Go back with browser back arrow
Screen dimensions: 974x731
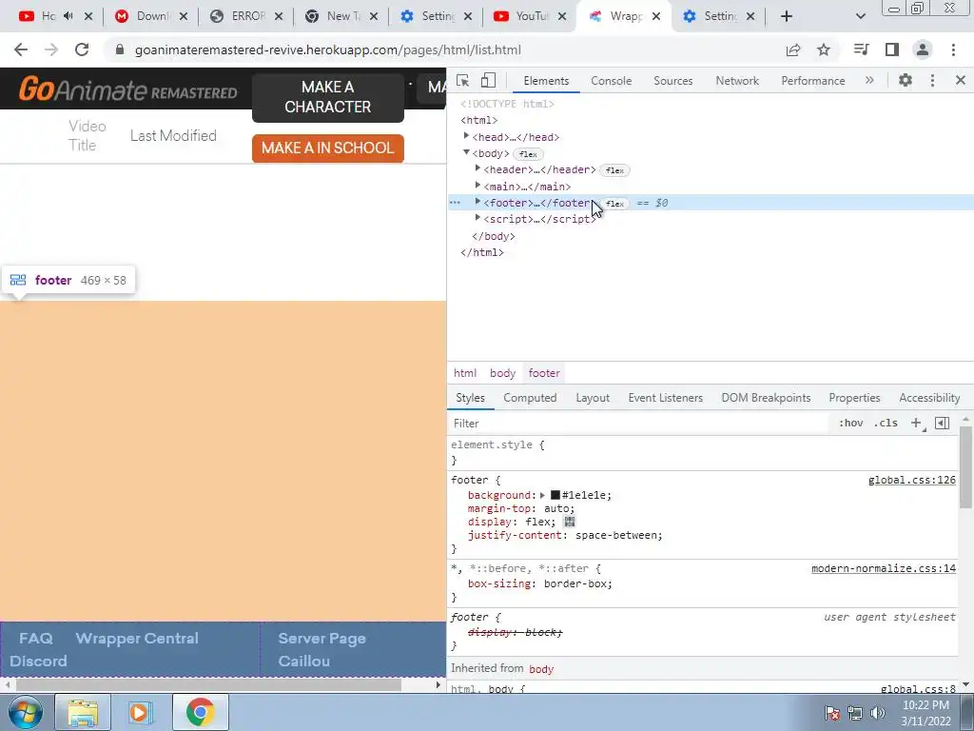(x=21, y=49)
